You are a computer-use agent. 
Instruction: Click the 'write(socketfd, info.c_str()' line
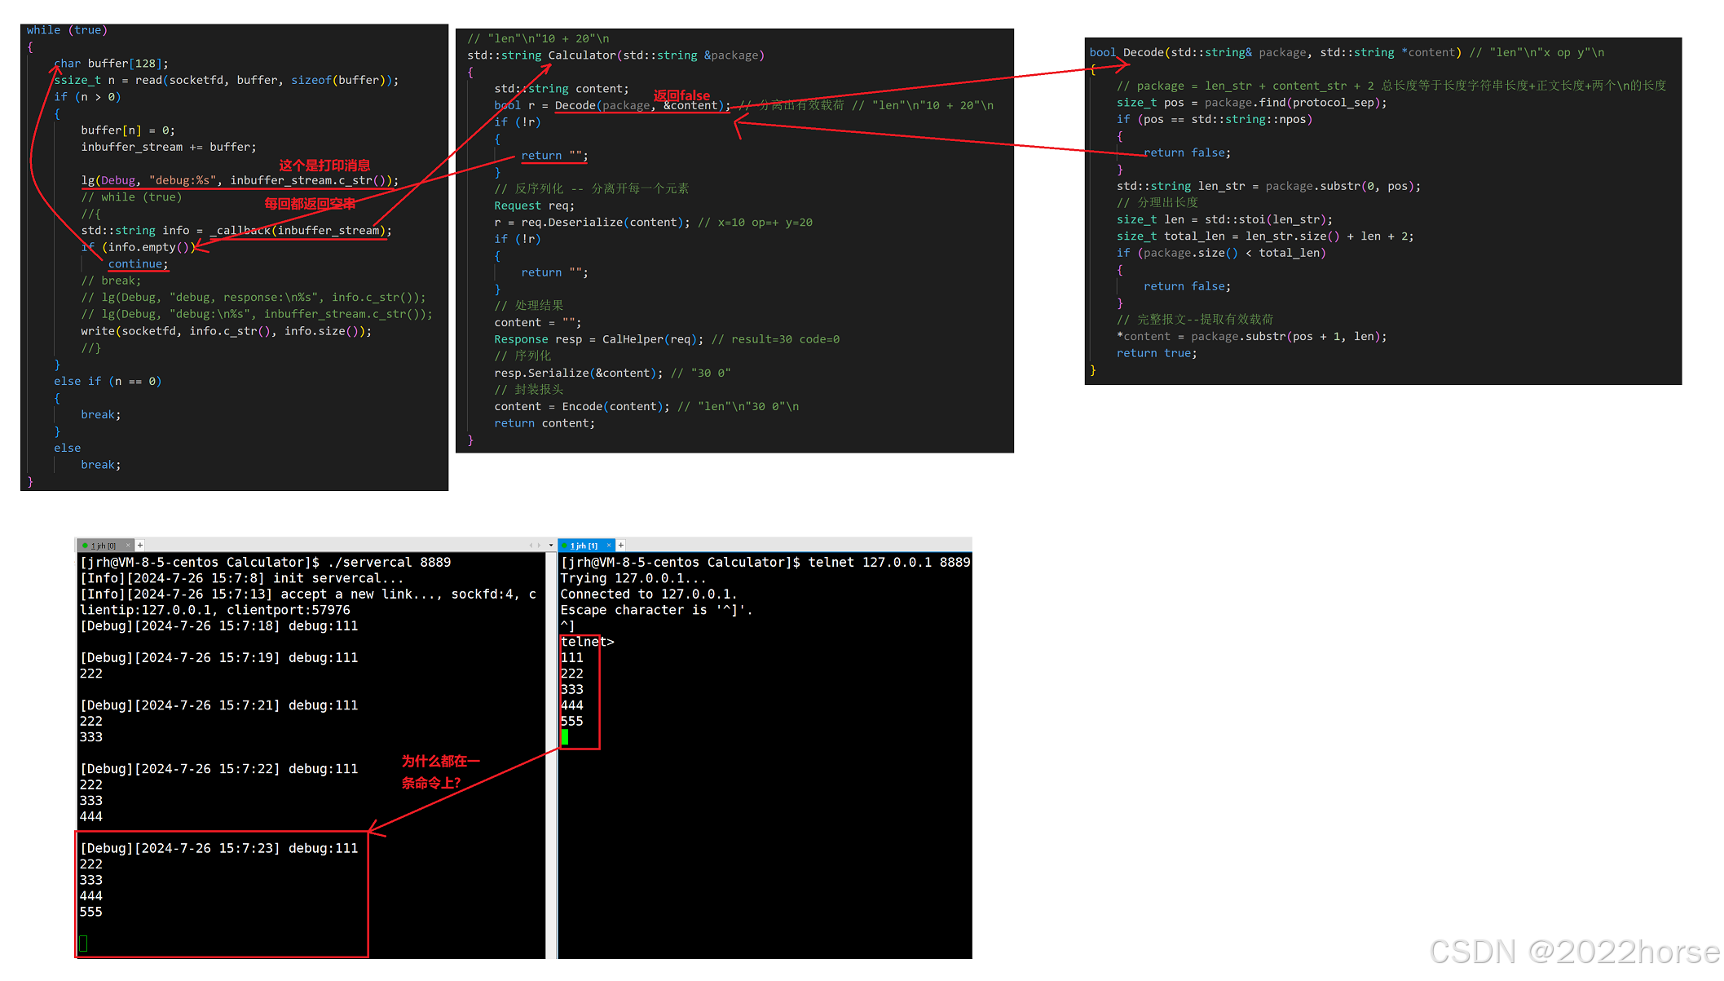click(x=227, y=331)
